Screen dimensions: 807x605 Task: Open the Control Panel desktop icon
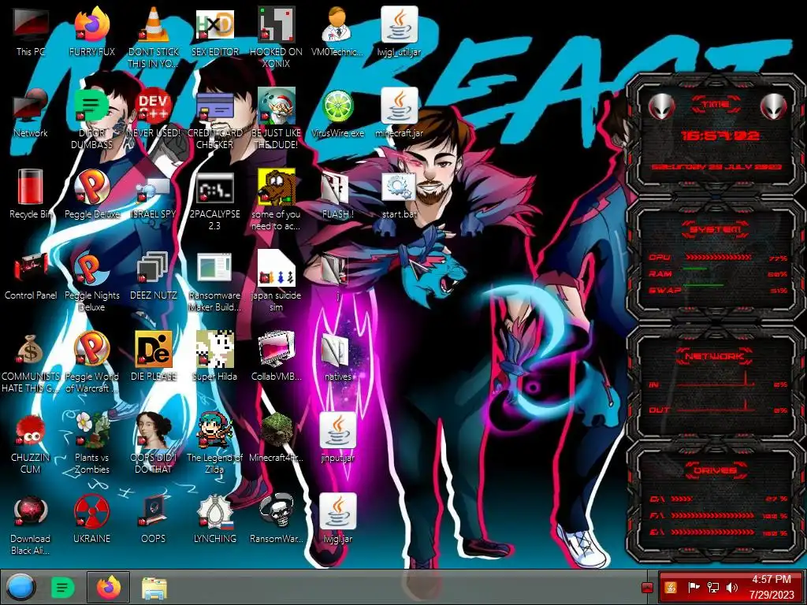[x=31, y=275]
